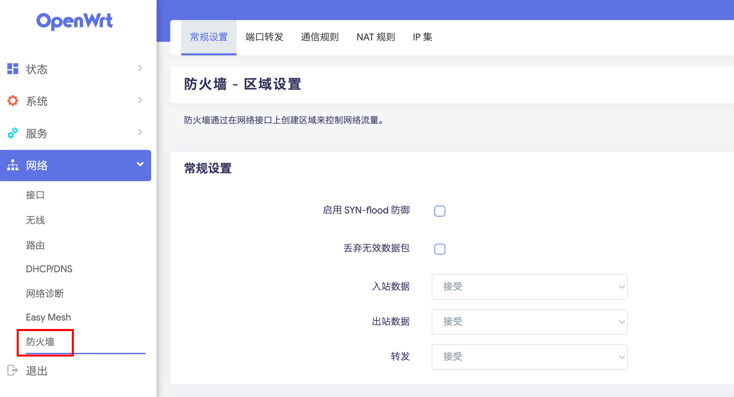734x397 pixels.
Task: Toggle drop invalid packets checkbox
Action: tap(440, 249)
